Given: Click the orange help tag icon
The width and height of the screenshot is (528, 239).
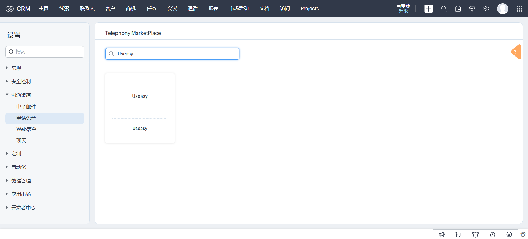Looking at the screenshot, I should point(516,52).
